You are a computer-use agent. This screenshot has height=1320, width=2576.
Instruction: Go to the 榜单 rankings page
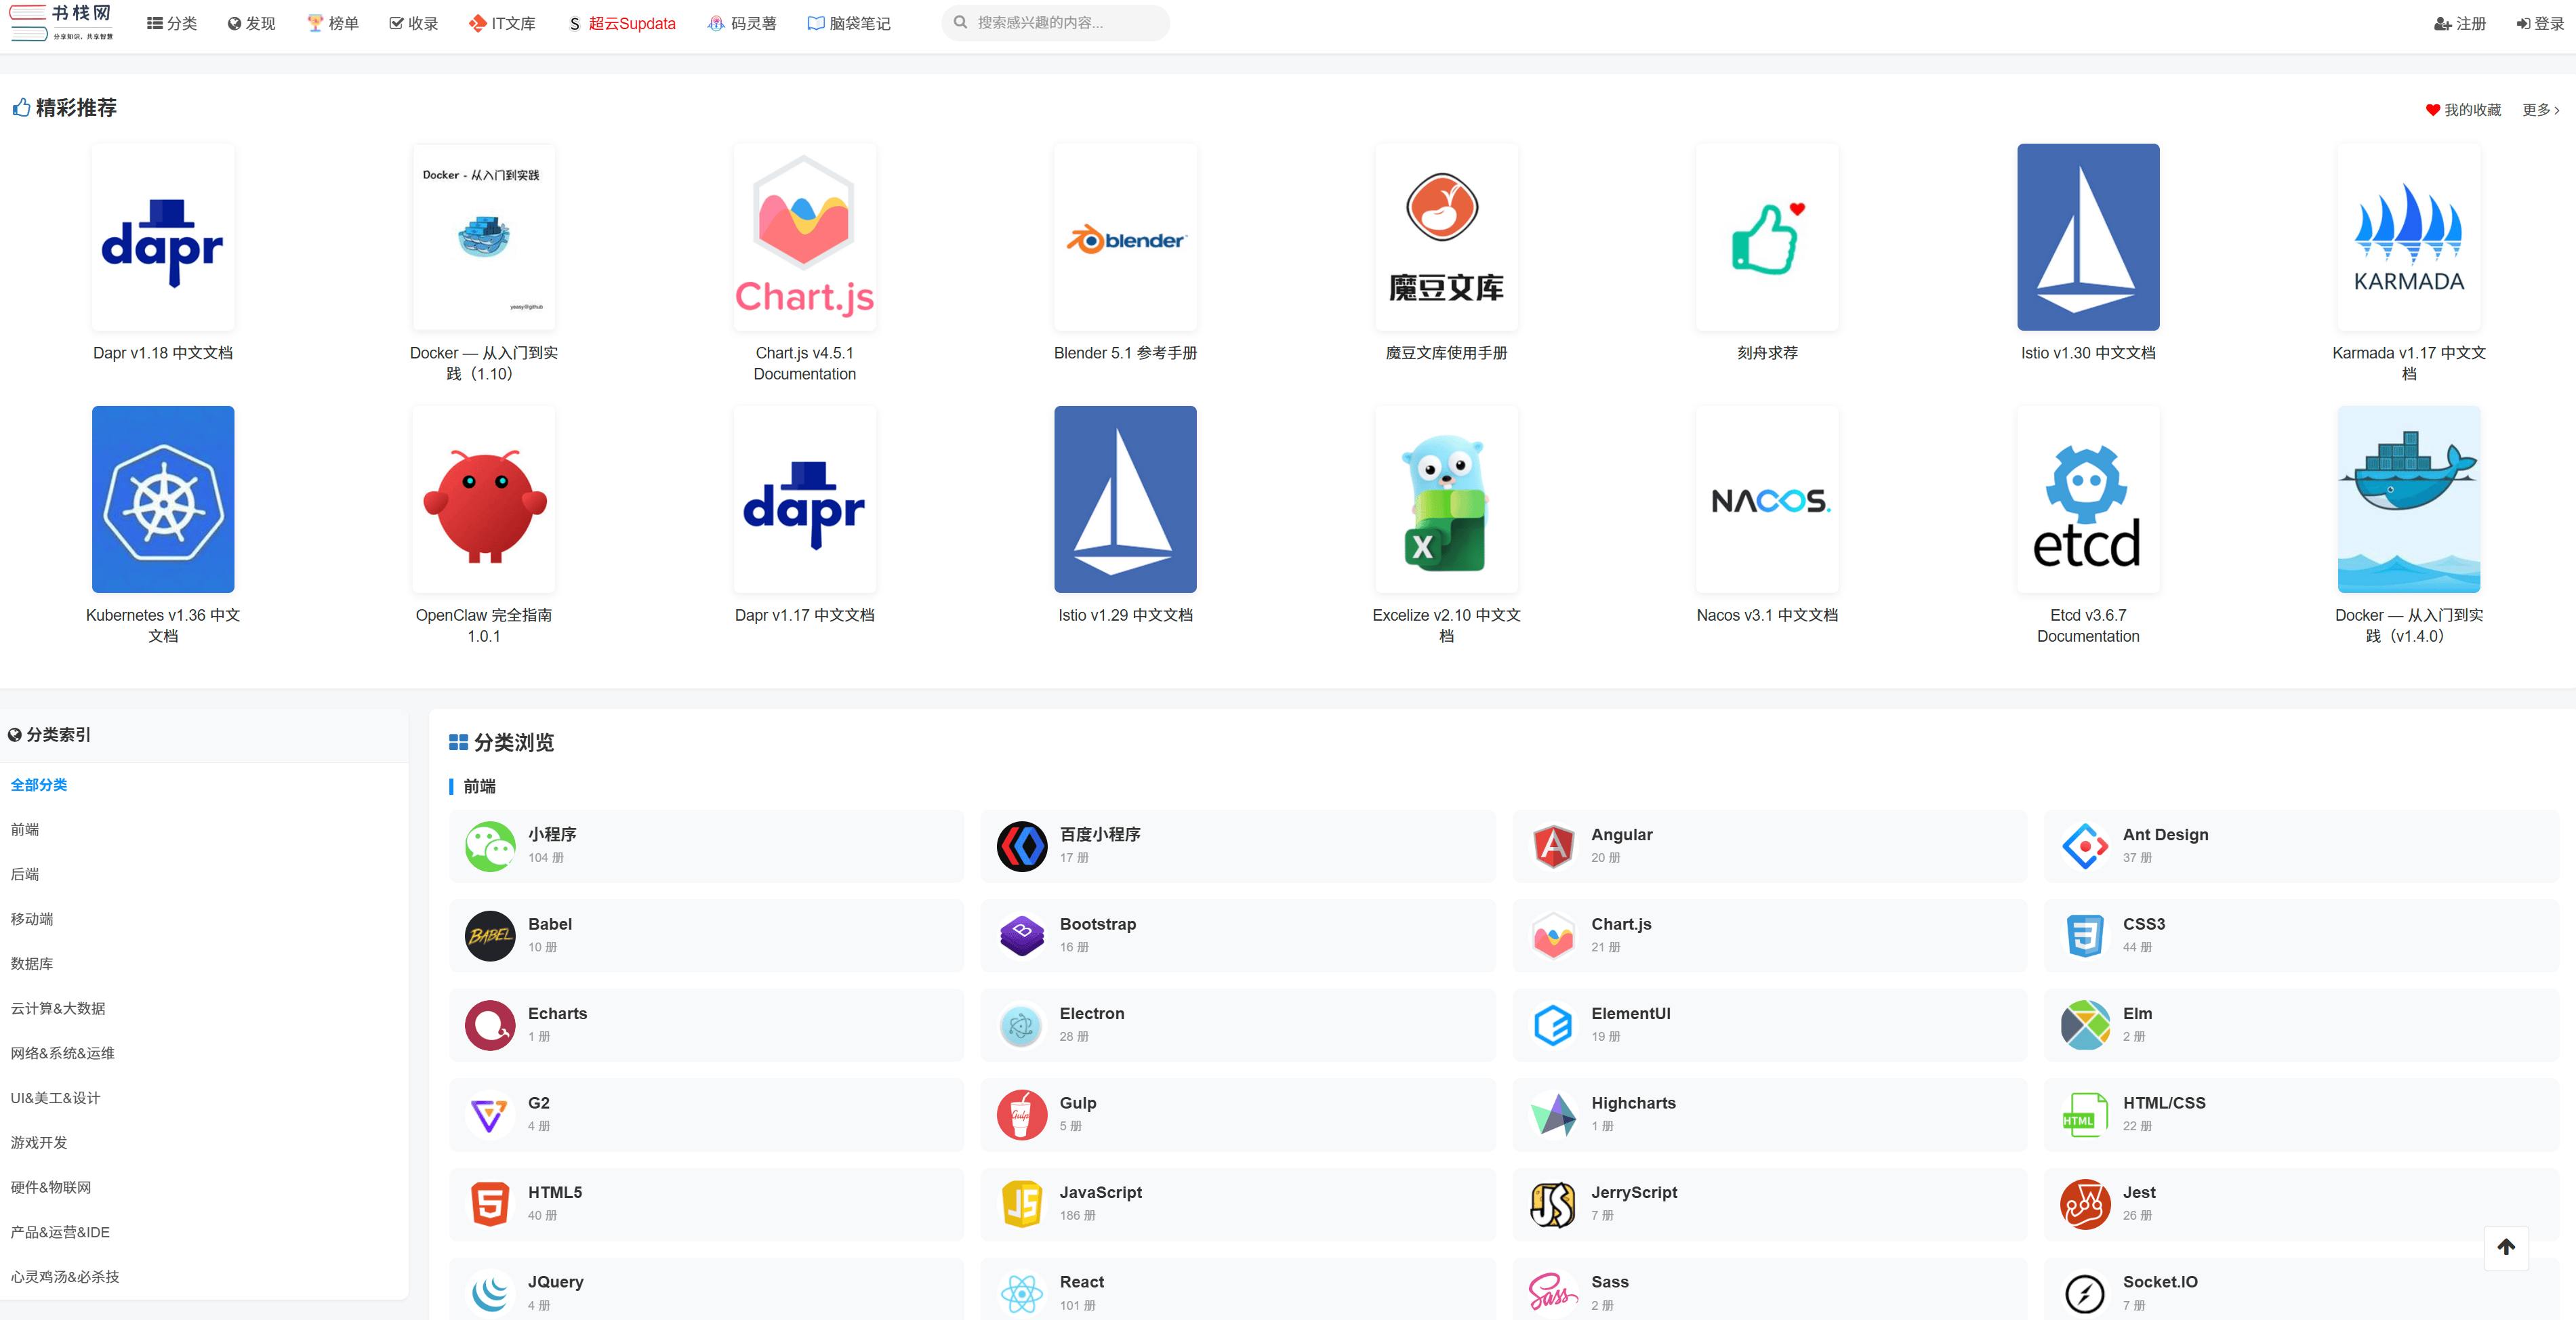(333, 23)
